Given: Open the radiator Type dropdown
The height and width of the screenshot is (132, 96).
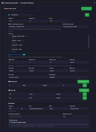Looking at the screenshot, I should click(x=39, y=109).
